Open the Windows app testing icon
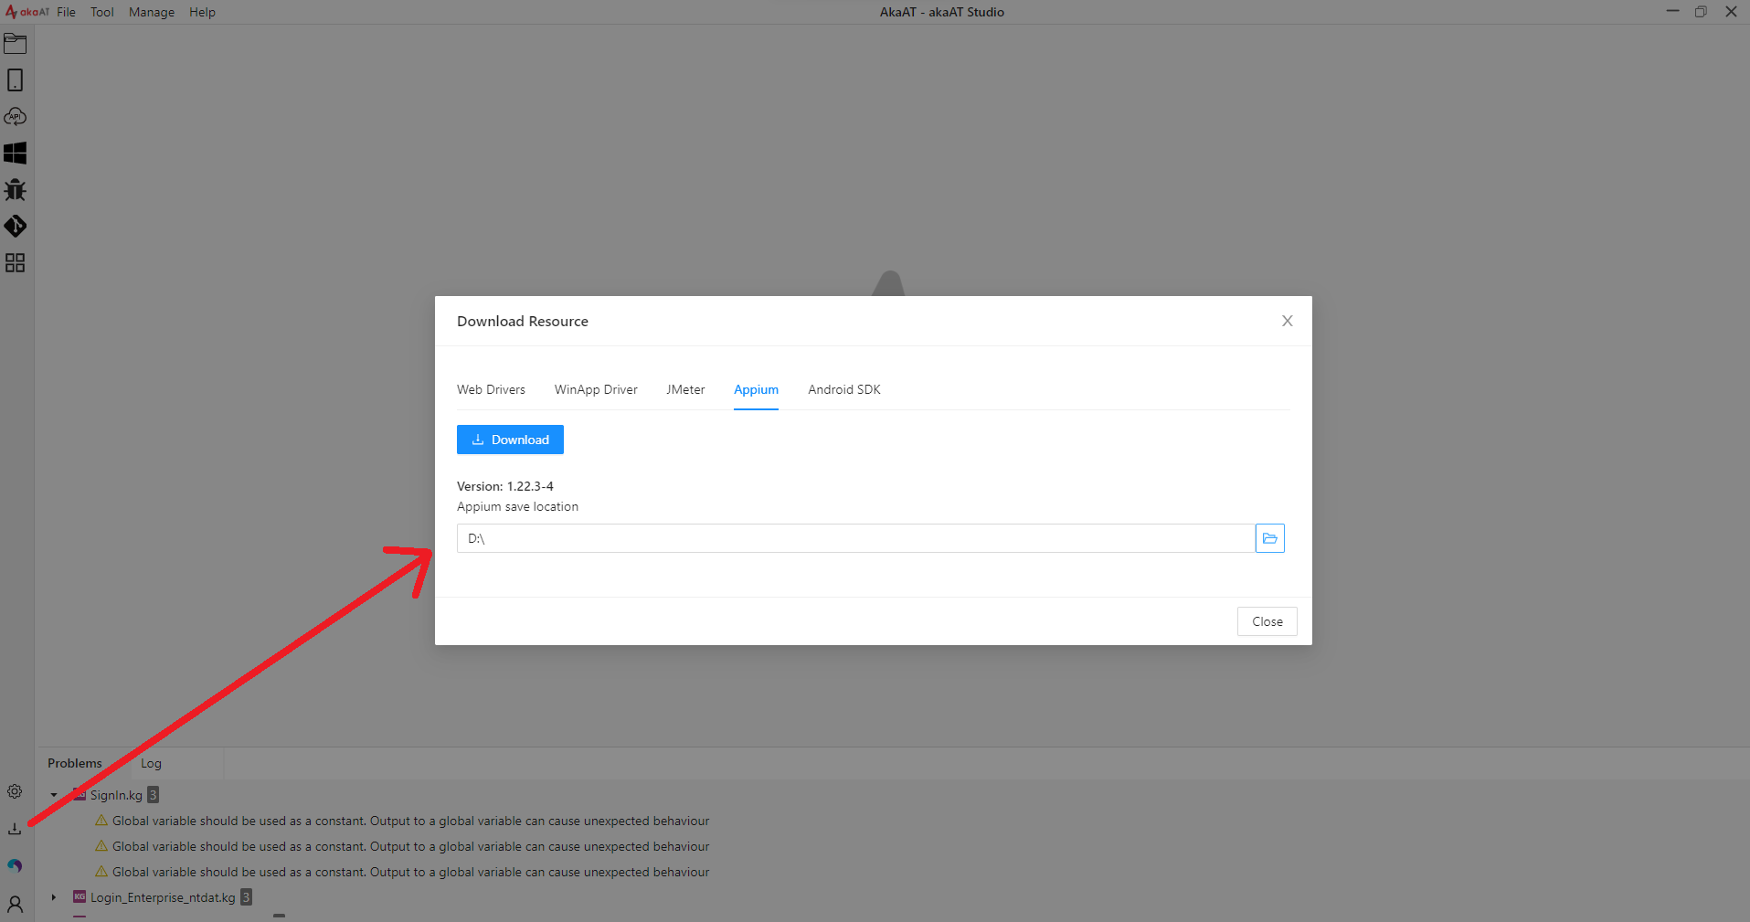The image size is (1750, 922). 16,154
